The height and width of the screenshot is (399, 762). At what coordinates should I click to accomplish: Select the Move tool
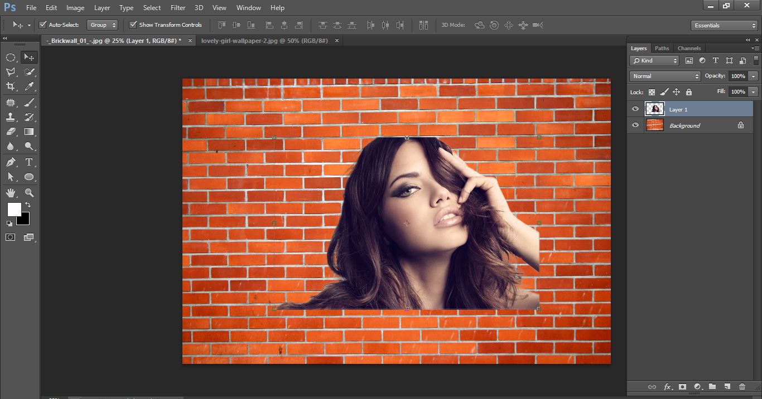point(29,57)
